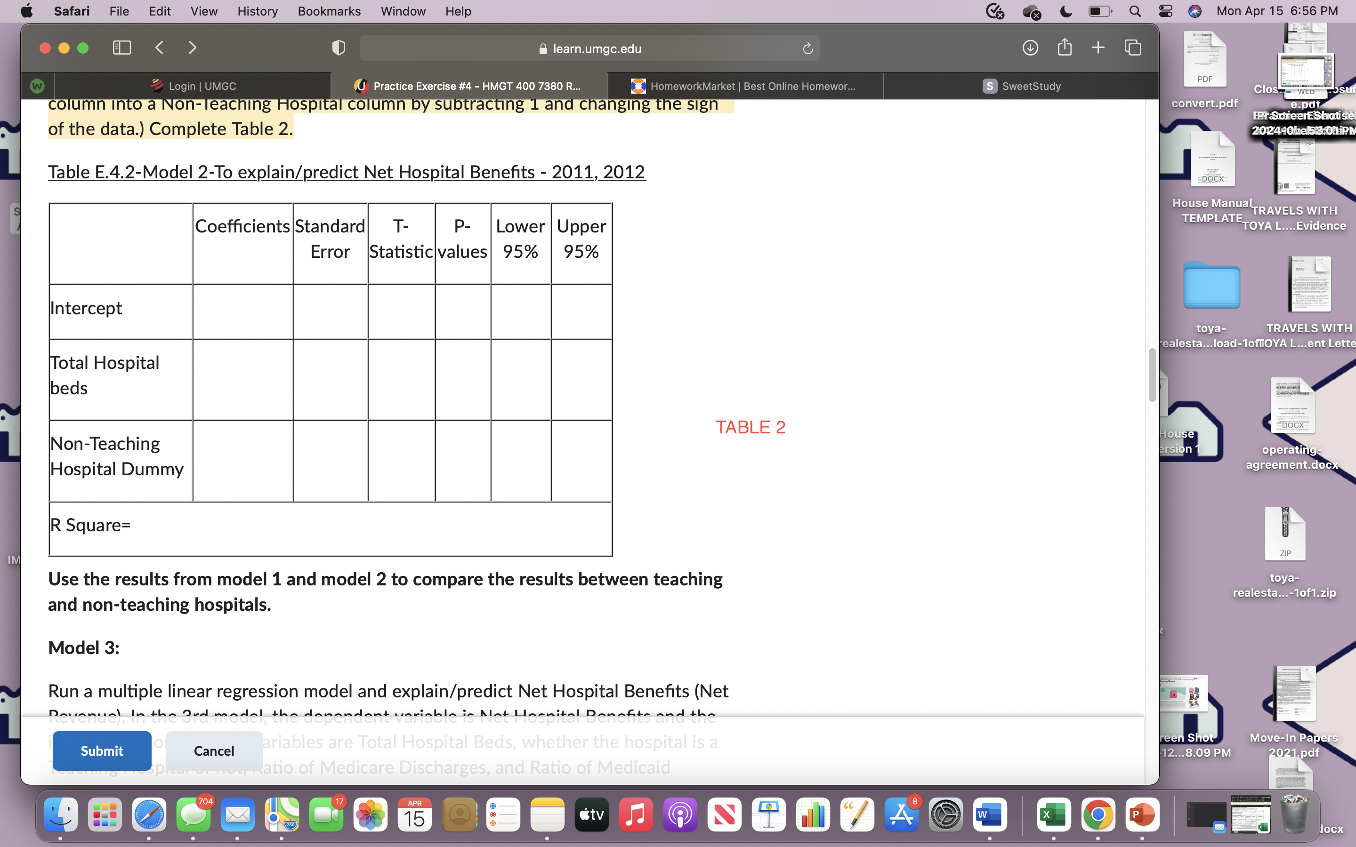The image size is (1356, 847).
Task: Open Launchpad from the dock
Action: pyautogui.click(x=105, y=815)
